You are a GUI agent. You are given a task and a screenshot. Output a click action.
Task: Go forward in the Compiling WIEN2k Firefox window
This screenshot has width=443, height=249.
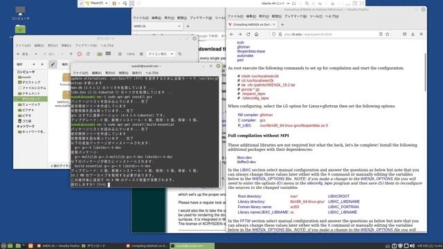[x=240, y=34]
